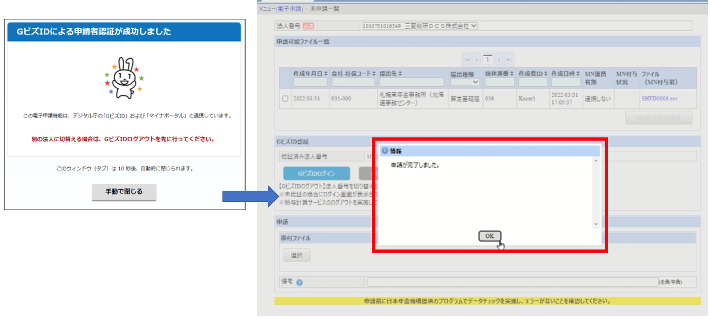Click the 作成日時 filter input
The width and height of the screenshot is (710, 319).
tap(566, 82)
